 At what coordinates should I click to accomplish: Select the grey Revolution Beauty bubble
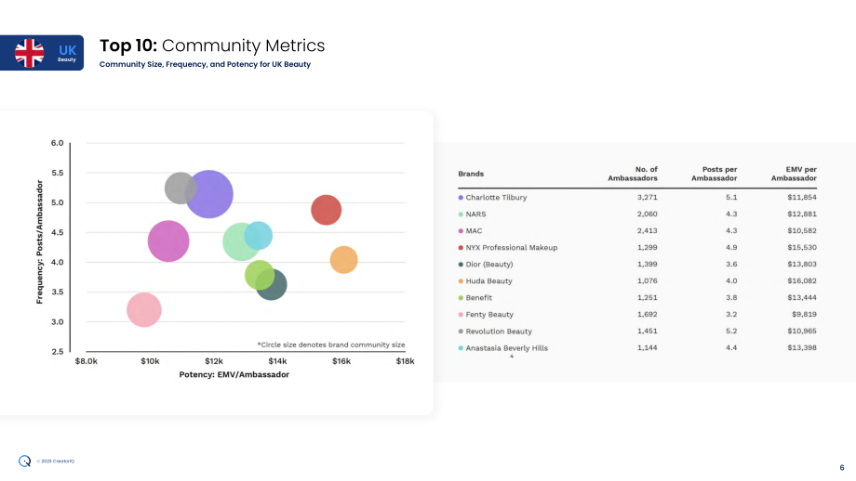[181, 188]
